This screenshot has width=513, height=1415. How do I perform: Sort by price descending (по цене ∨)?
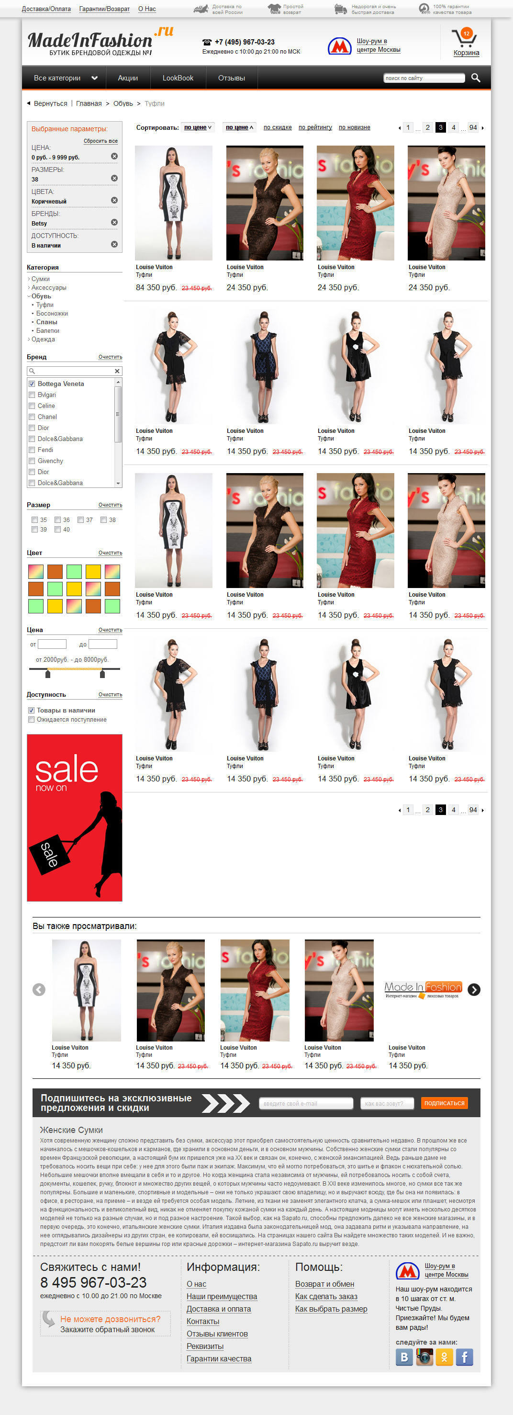pos(198,127)
